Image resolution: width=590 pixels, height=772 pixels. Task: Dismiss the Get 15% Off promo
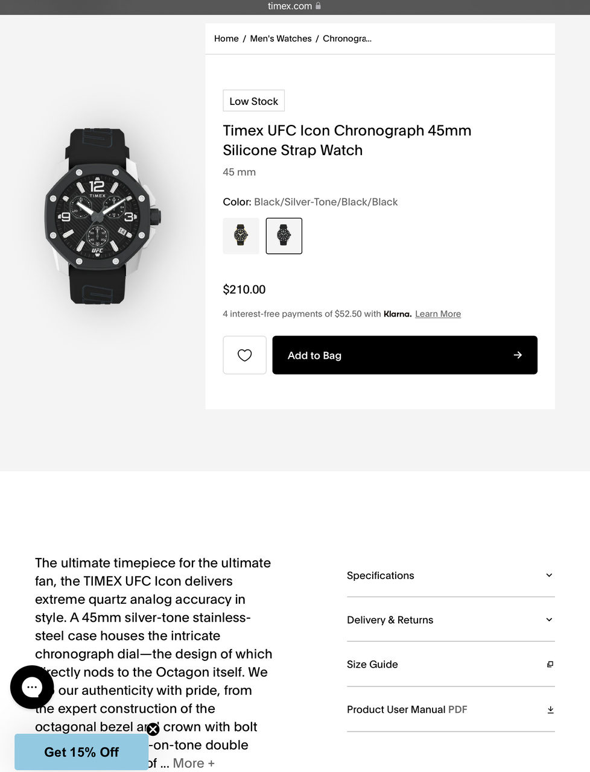point(153,730)
